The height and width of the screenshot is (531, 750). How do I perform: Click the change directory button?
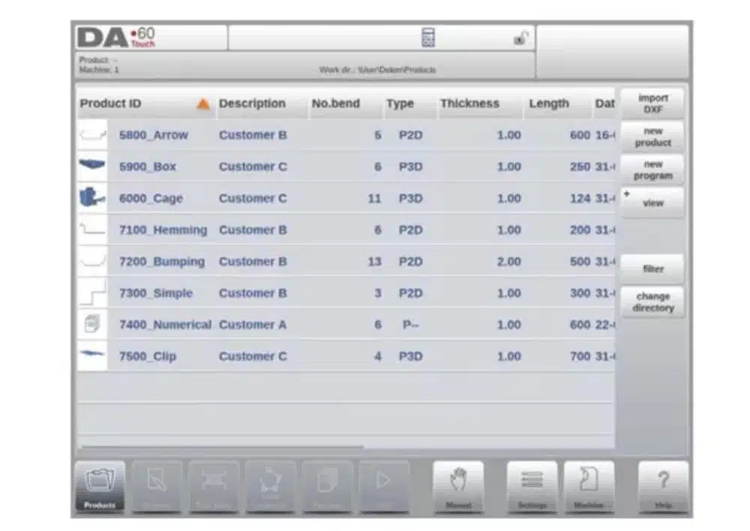click(652, 301)
